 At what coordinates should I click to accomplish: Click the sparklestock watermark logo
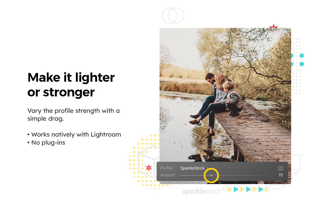[204, 191]
